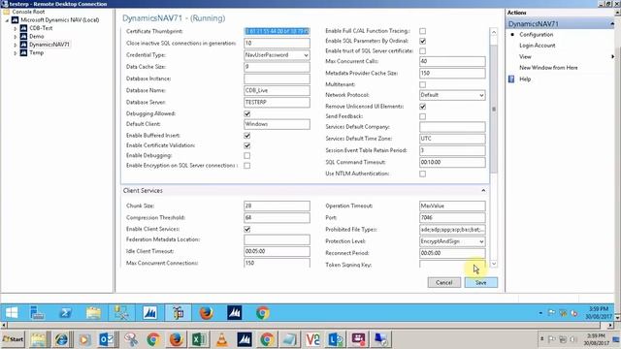This screenshot has height=349, width=621.
Task: Collapse Microsoft Dynamics NAV (Local) node
Action: click(x=7, y=20)
